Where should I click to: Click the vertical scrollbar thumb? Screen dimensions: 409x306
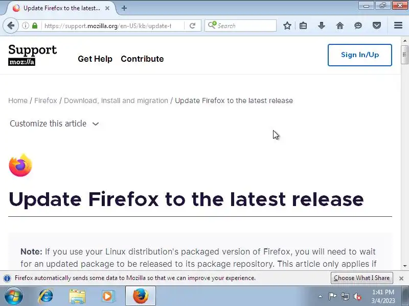(x=405, y=55)
